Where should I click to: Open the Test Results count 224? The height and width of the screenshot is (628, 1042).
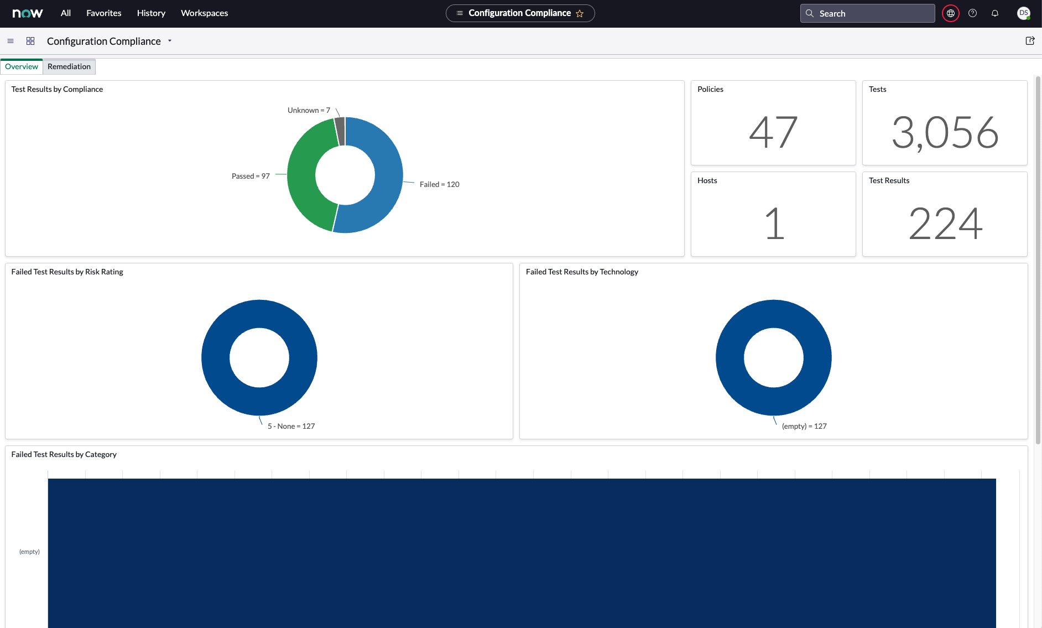point(945,224)
